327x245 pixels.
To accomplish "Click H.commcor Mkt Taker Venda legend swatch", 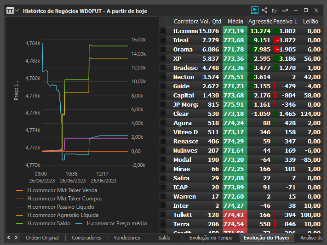I will [19, 191].
